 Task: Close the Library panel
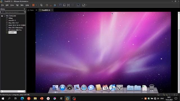click(24, 9)
